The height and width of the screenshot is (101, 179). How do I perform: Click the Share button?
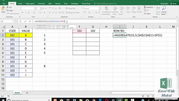173,4
